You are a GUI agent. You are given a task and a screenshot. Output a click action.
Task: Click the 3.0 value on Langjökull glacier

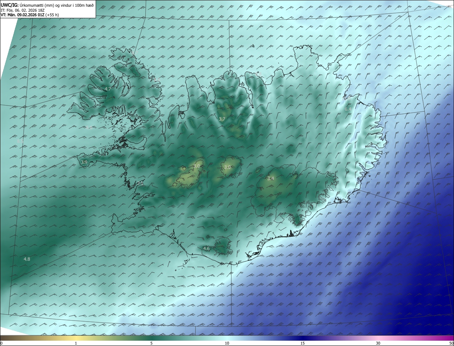tap(197, 166)
